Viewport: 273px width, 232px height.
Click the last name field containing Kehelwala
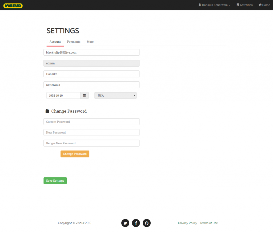pyautogui.click(x=91, y=85)
